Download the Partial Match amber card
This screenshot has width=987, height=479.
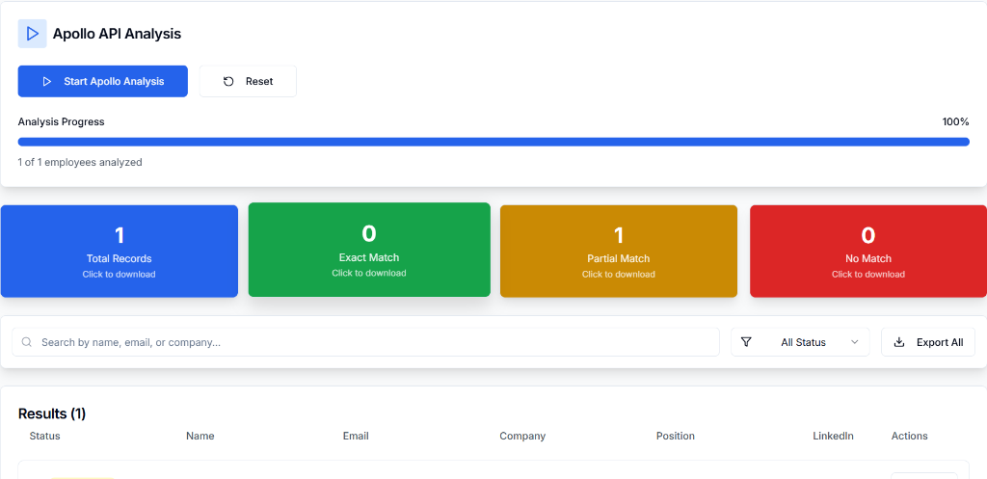618,252
